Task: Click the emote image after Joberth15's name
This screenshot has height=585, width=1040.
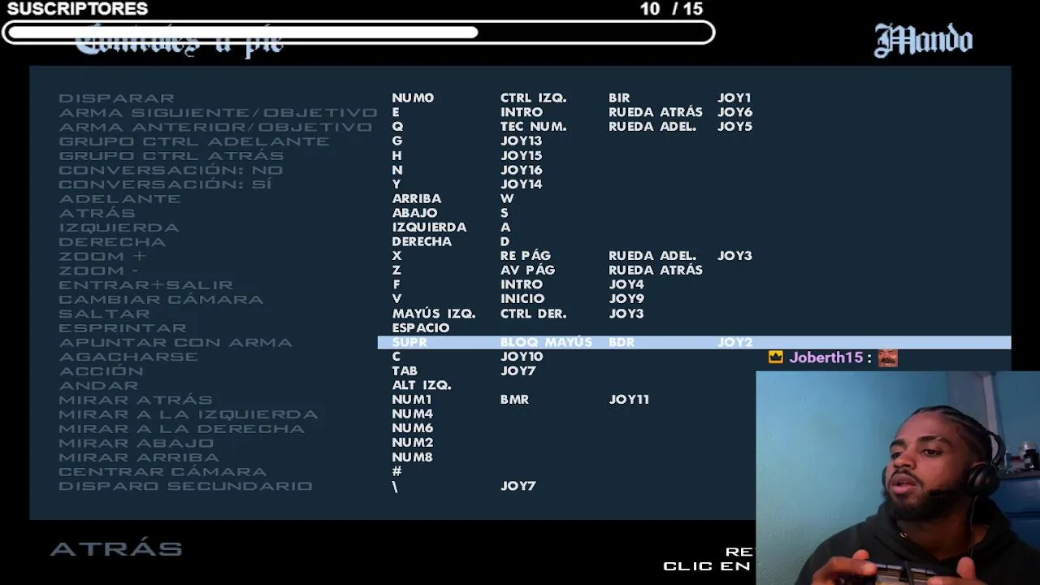Action: (x=887, y=357)
